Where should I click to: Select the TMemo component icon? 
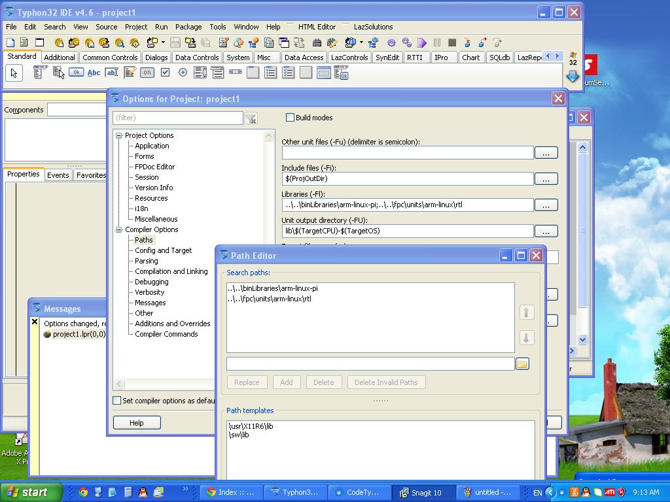(130, 73)
